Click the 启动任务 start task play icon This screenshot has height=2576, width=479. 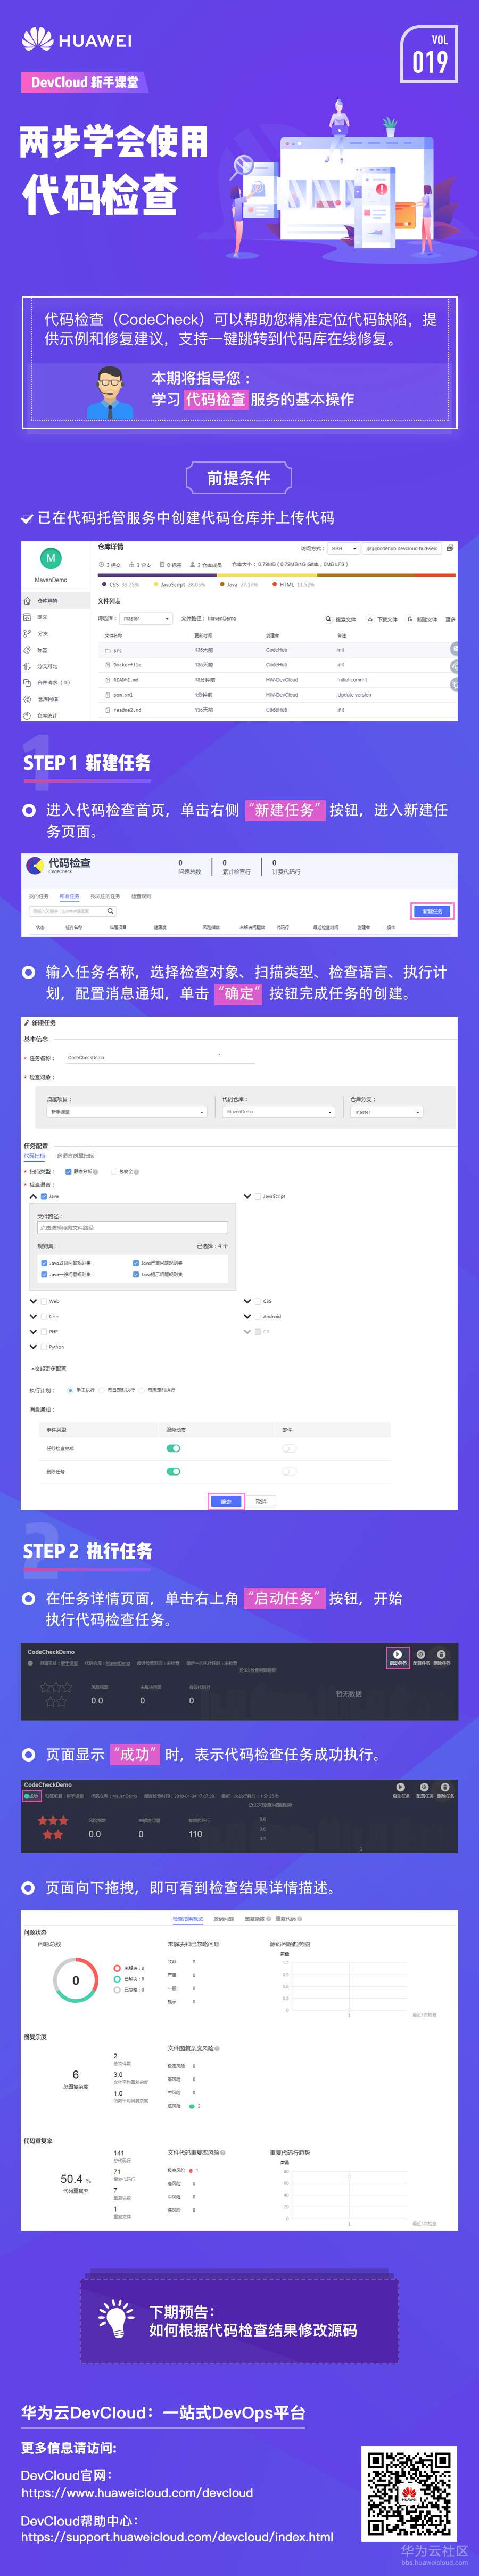coord(397,1654)
